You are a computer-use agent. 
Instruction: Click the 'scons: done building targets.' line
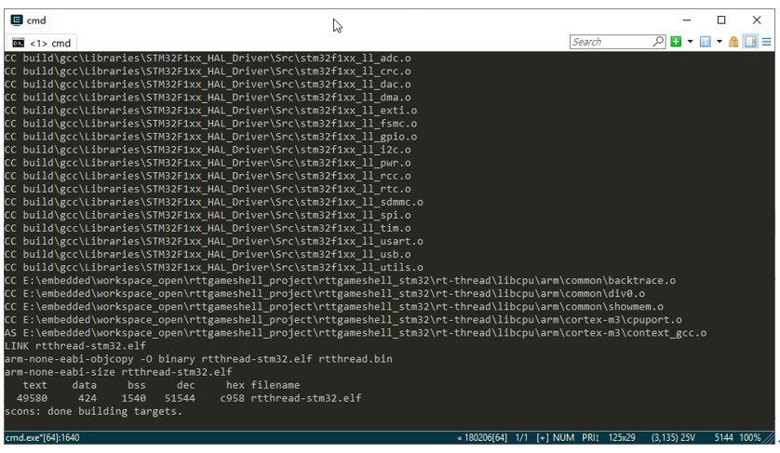pyautogui.click(x=93, y=411)
